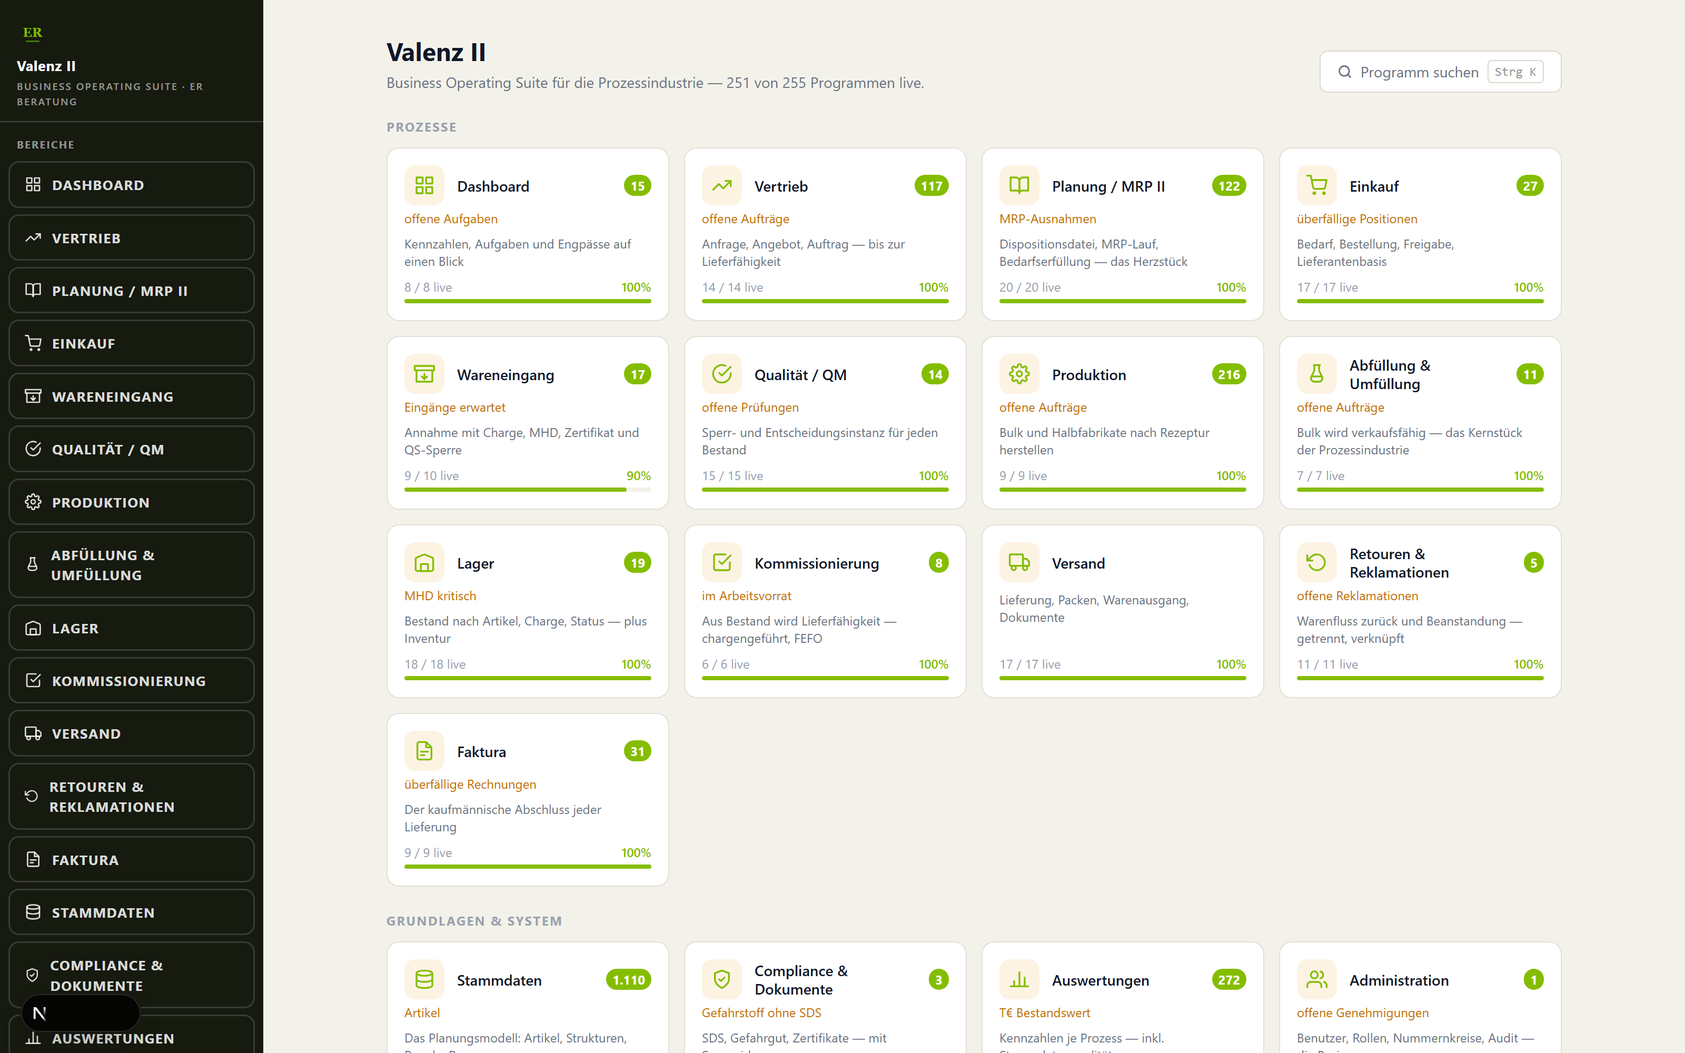Open the Produktion card title

point(1089,375)
